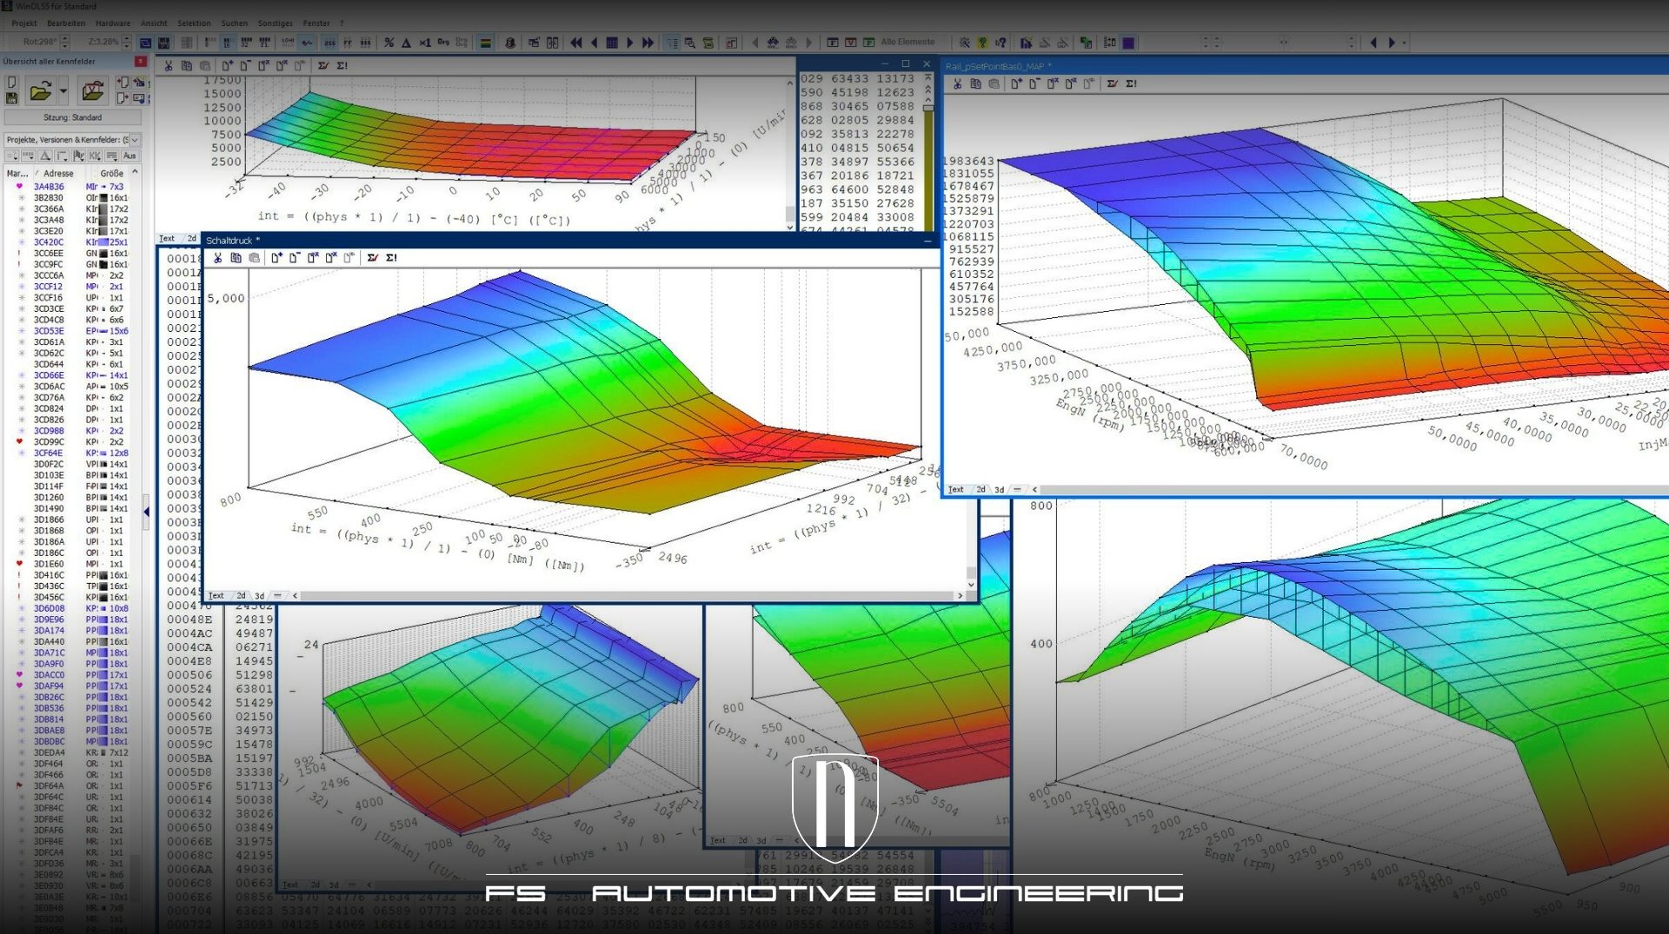
Task: Click the sum checkmark icon in Rail_pSetPointBas0_MAP window
Action: 1113,84
